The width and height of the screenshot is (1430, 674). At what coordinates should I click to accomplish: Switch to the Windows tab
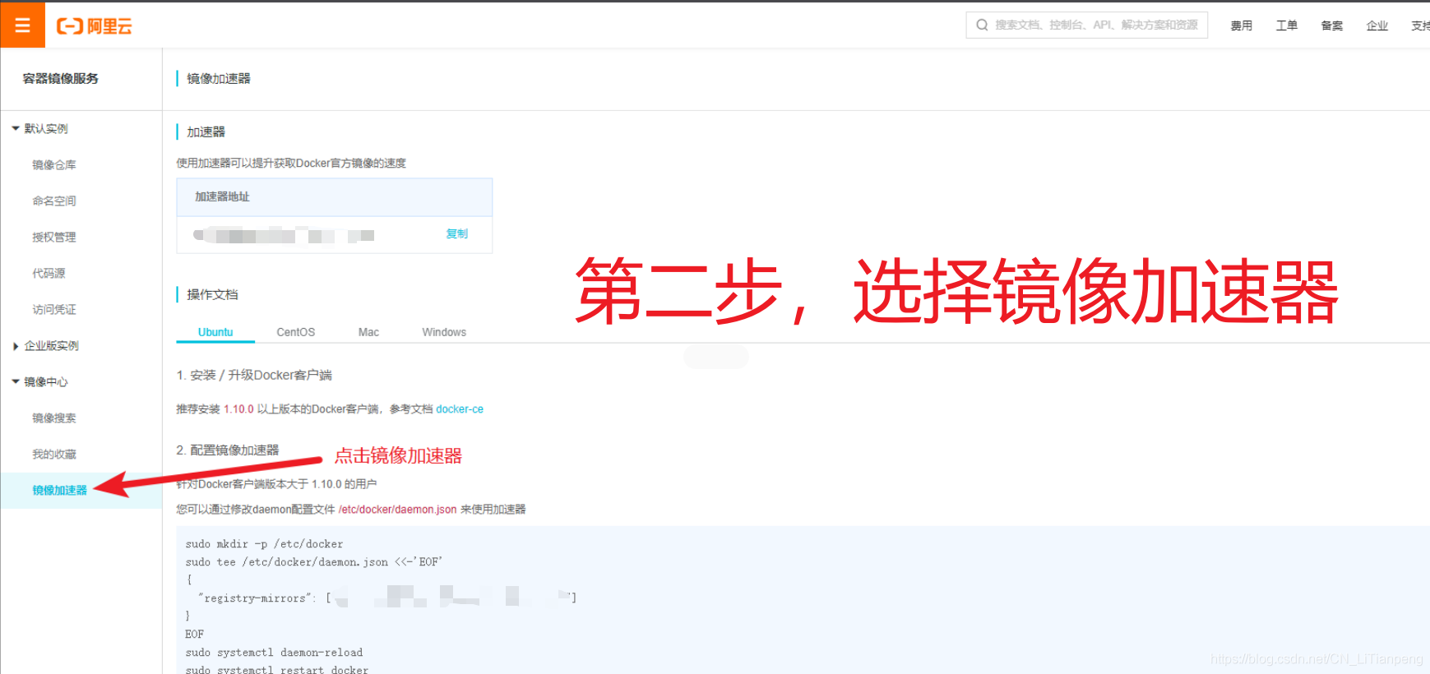[x=444, y=332]
